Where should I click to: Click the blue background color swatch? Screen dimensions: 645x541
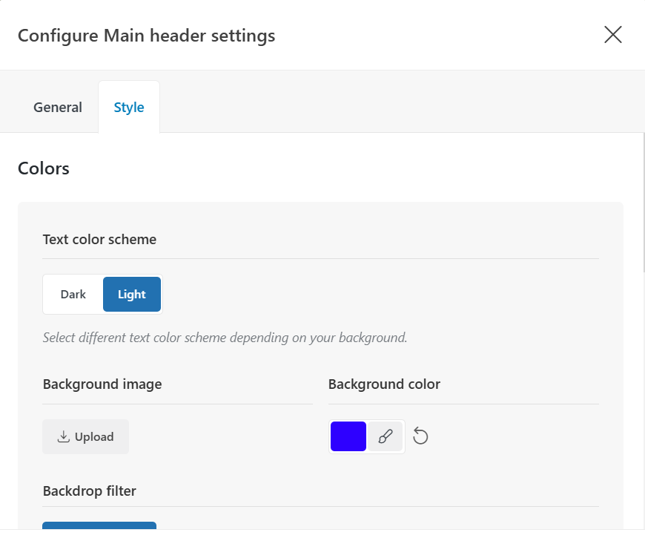pos(348,436)
